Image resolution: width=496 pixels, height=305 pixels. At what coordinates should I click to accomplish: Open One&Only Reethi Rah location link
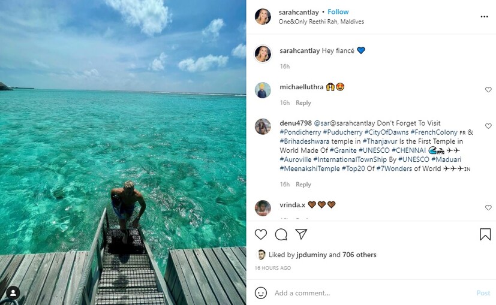pyautogui.click(x=321, y=22)
